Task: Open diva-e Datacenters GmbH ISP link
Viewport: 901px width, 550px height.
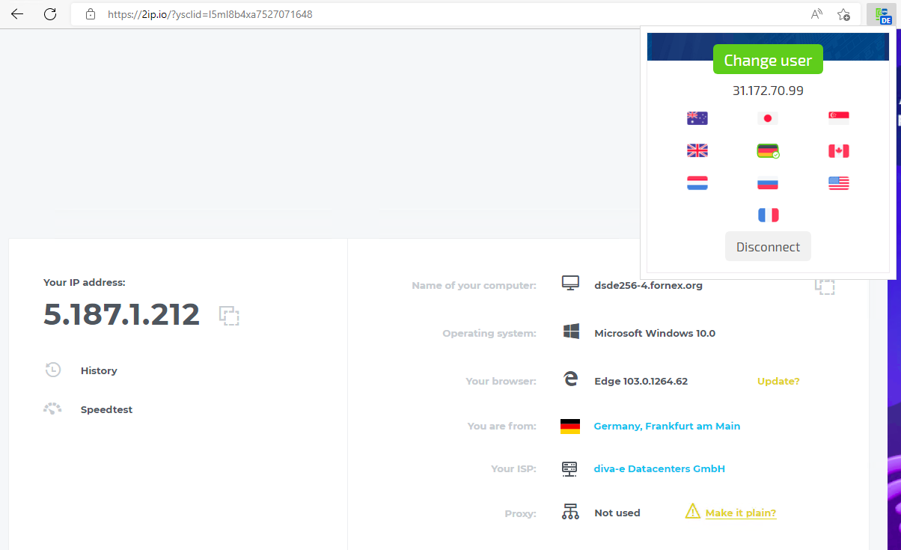Action: pos(659,468)
